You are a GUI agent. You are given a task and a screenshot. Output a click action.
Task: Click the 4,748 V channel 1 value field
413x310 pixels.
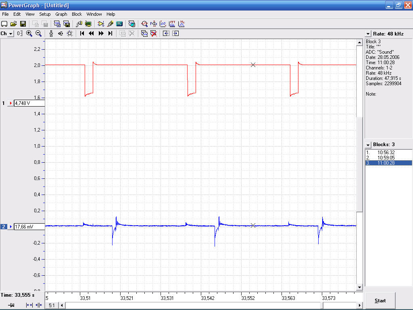(x=29, y=103)
